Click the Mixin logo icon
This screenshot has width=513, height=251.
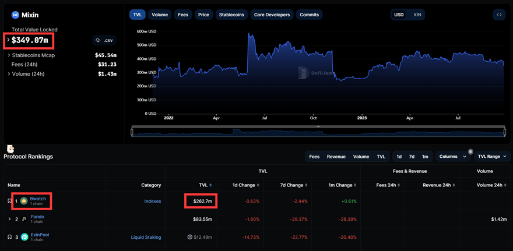pos(15,15)
